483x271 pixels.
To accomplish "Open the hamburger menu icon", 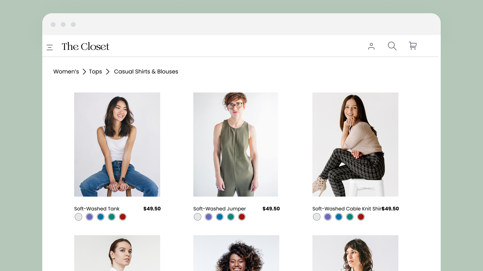I will point(50,47).
